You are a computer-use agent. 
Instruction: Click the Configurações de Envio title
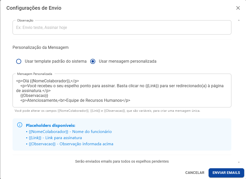(34, 8)
